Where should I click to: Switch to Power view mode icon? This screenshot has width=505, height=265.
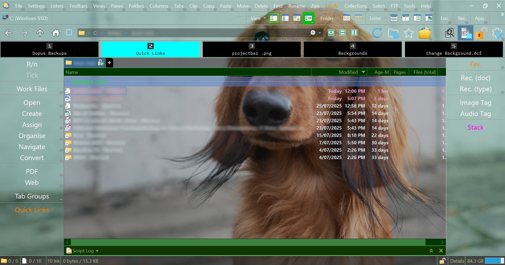[x=285, y=18]
